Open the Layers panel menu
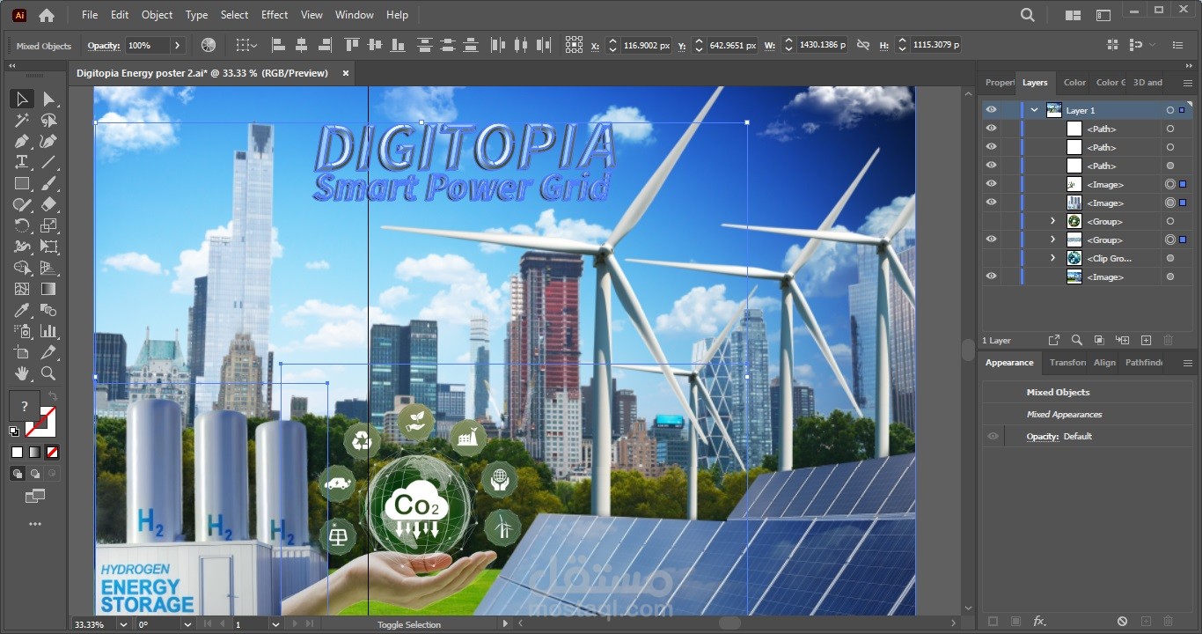The image size is (1202, 634). (1187, 83)
